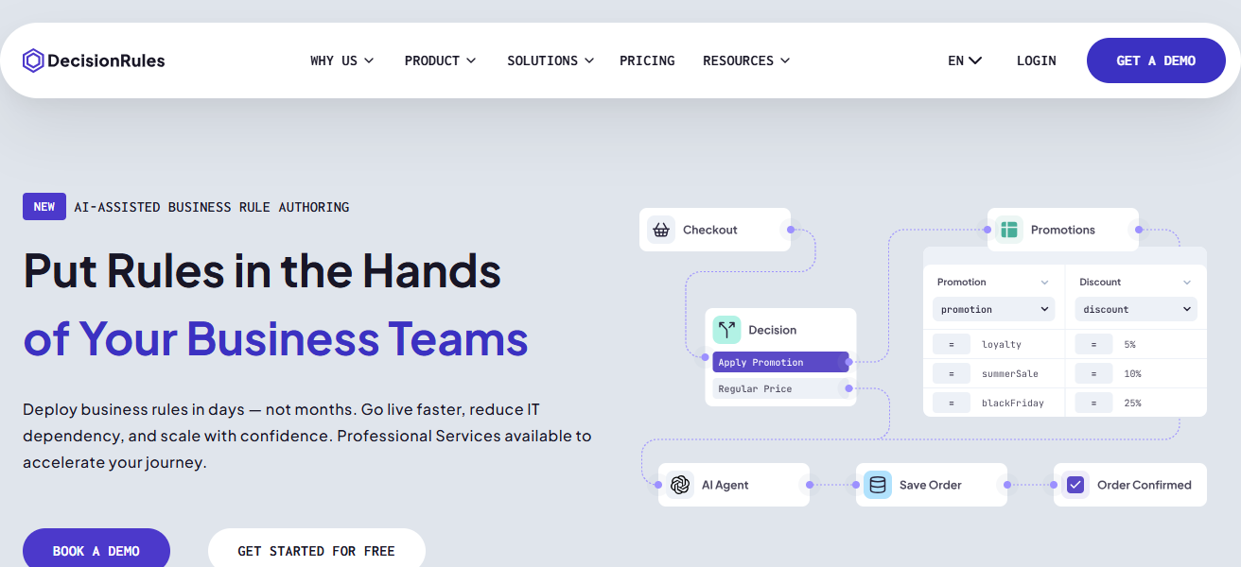Click the Decision branching arrows icon
Screen dimensions: 1241x567
coord(726,330)
